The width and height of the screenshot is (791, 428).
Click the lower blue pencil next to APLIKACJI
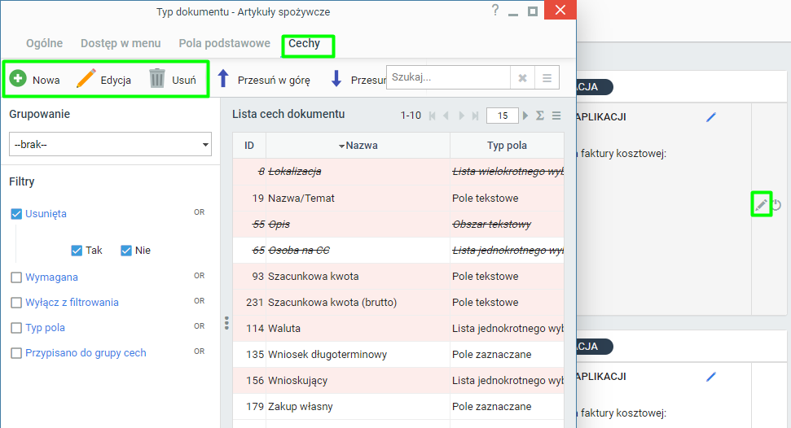click(711, 377)
